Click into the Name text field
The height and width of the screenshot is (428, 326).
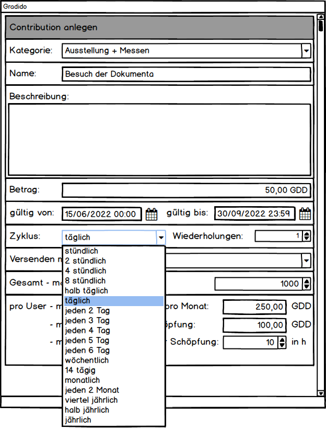tap(186, 74)
